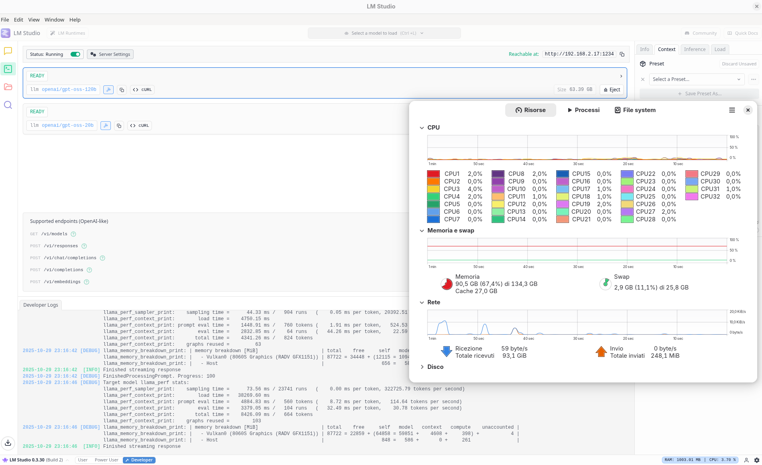Check CPU usage in the status bar
Image resolution: width=762 pixels, height=465 pixels.
pyautogui.click(x=723, y=459)
